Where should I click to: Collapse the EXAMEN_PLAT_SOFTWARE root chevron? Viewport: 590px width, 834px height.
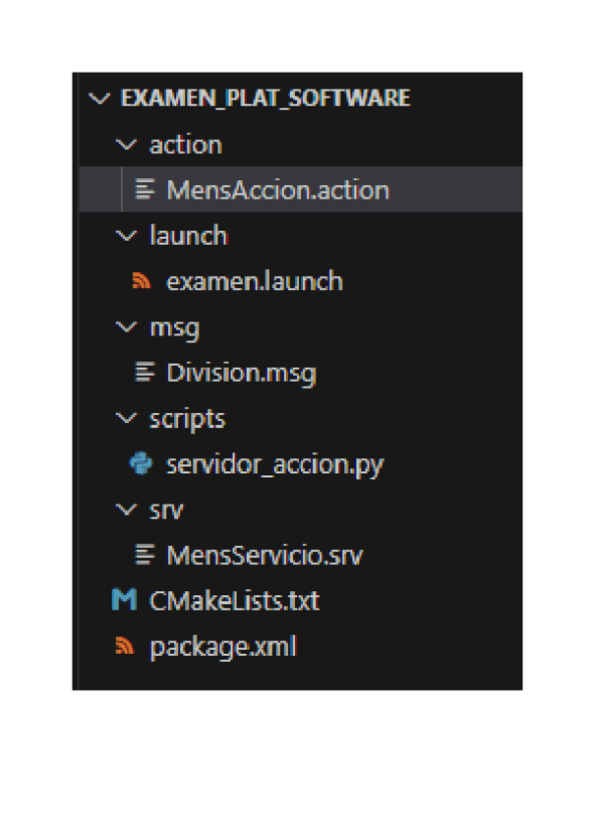coord(98,99)
